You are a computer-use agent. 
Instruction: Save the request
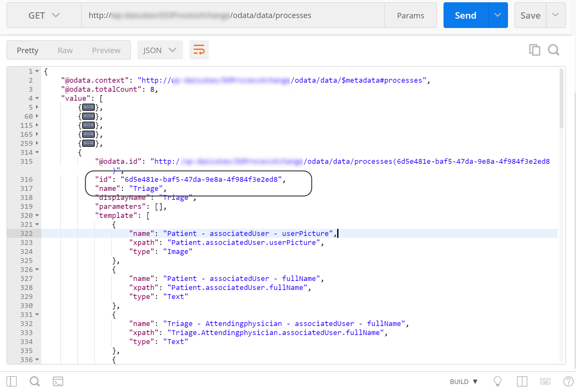(x=530, y=15)
